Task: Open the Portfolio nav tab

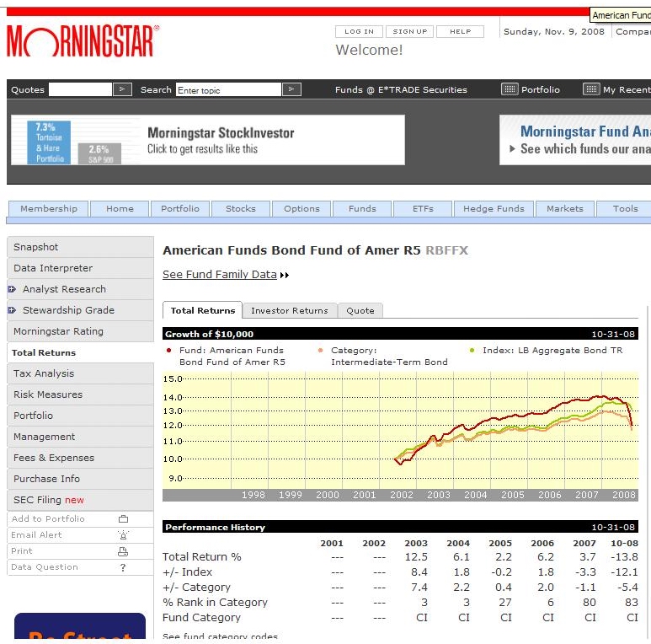Action: coord(180,208)
